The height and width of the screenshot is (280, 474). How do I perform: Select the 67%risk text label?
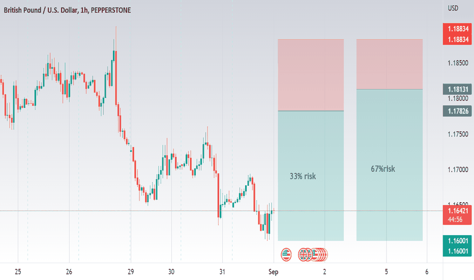382,169
